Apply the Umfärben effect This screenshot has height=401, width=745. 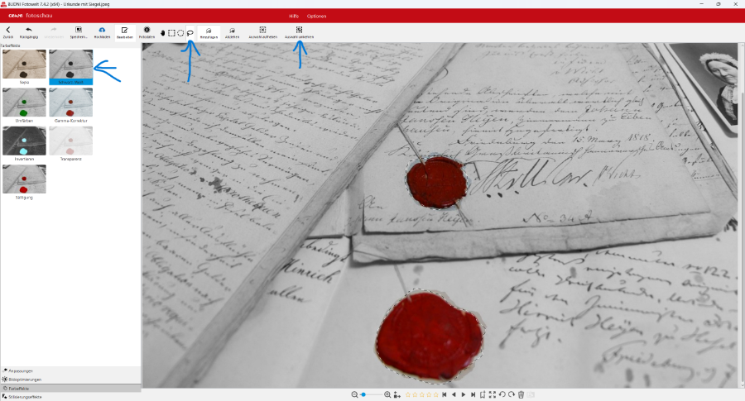pyautogui.click(x=24, y=105)
